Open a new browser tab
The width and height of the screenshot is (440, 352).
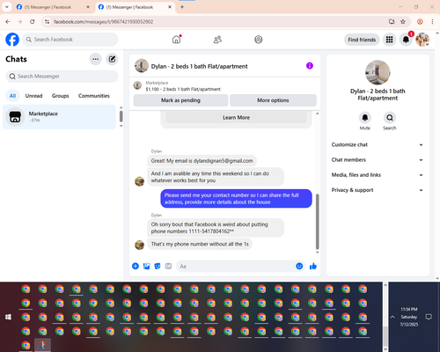[x=182, y=7]
